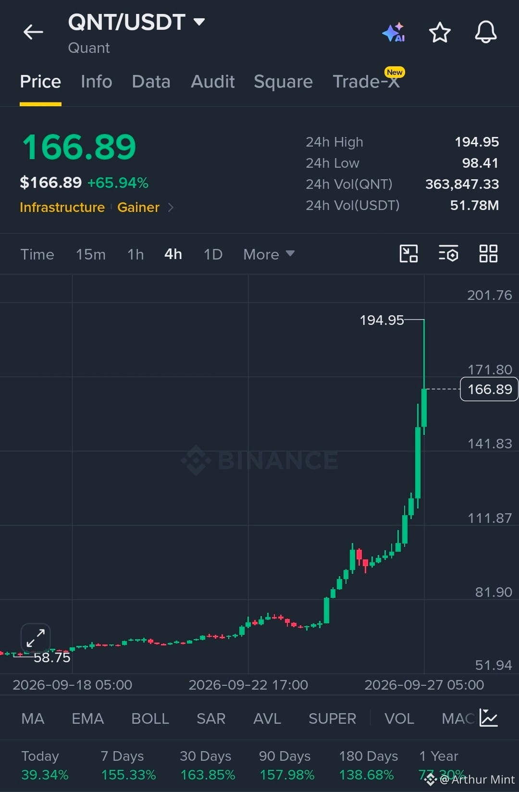519x792 pixels.
Task: Add QNT/USDT to favorites star
Action: tap(440, 32)
